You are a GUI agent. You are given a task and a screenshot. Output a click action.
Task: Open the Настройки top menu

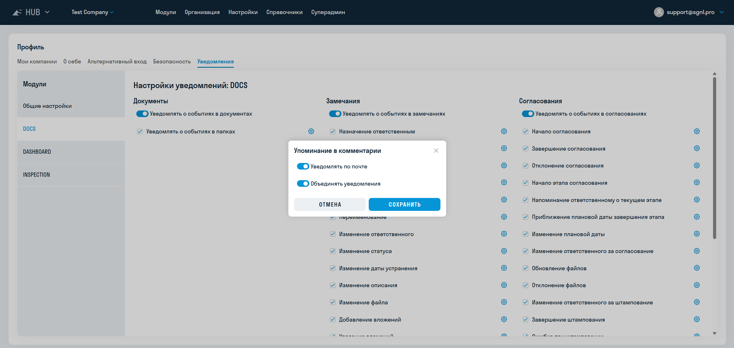(x=243, y=12)
